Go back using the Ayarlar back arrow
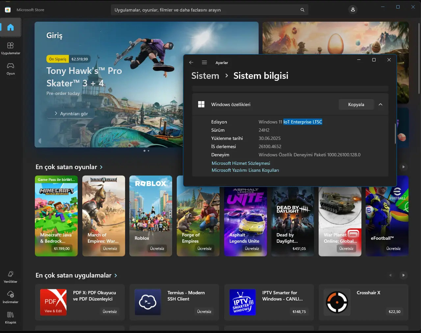Screen dimensions: 421x333 191,62
